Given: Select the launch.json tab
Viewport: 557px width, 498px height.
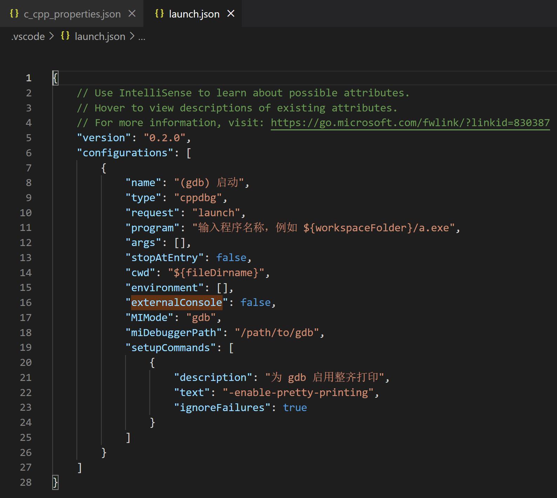Looking at the screenshot, I should [x=192, y=14].
